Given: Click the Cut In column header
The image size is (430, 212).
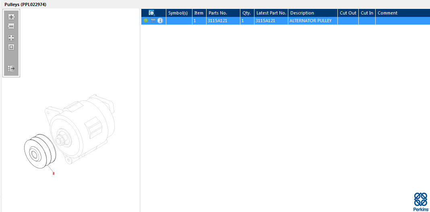Looking at the screenshot, I should tap(367, 13).
